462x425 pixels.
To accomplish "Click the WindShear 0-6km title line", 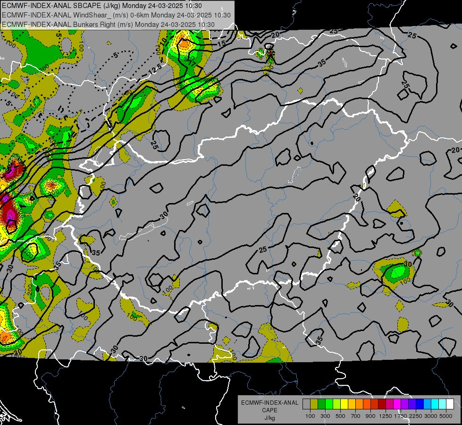I will (117, 15).
